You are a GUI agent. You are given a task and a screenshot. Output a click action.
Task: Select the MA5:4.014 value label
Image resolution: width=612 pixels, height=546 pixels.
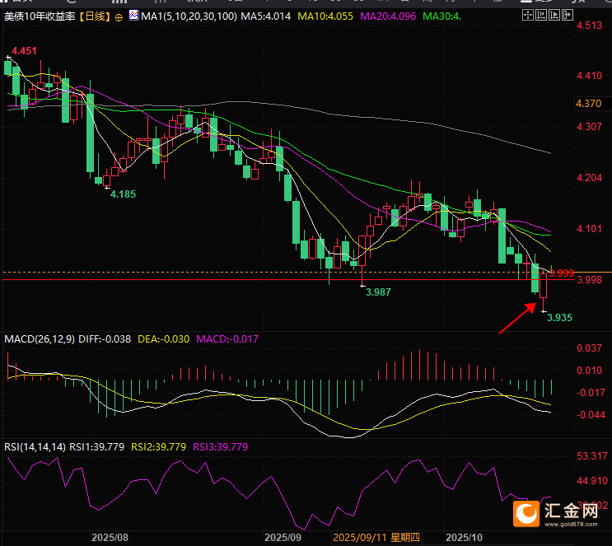tap(266, 16)
